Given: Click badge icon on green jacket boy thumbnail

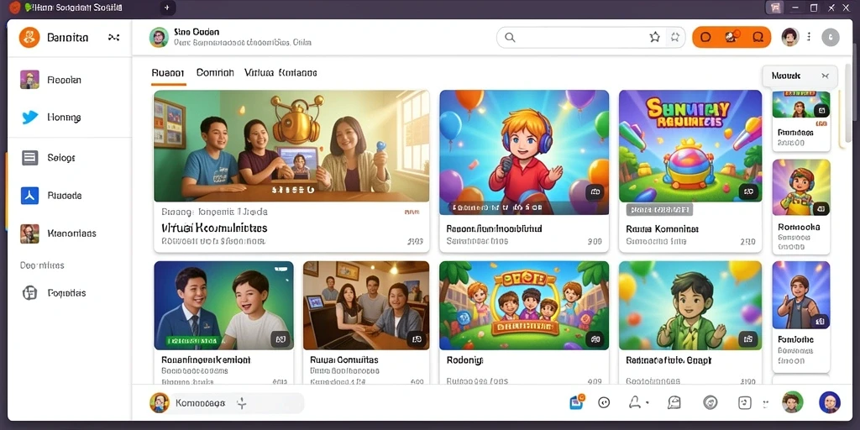Looking at the screenshot, I should point(748,339).
